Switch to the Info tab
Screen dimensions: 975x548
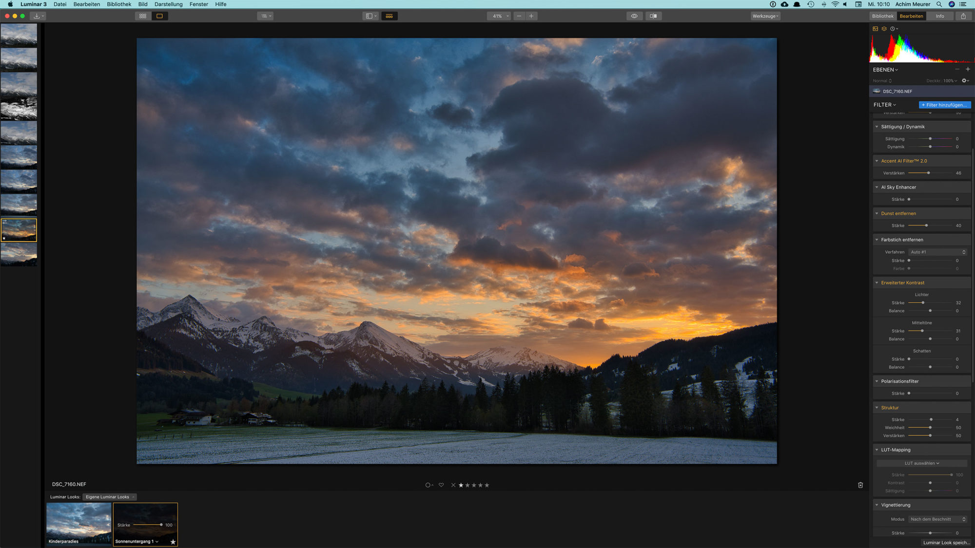(940, 16)
